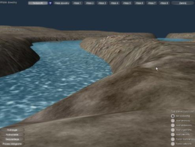Select the 'Widok dowolny' view button

point(62,3)
